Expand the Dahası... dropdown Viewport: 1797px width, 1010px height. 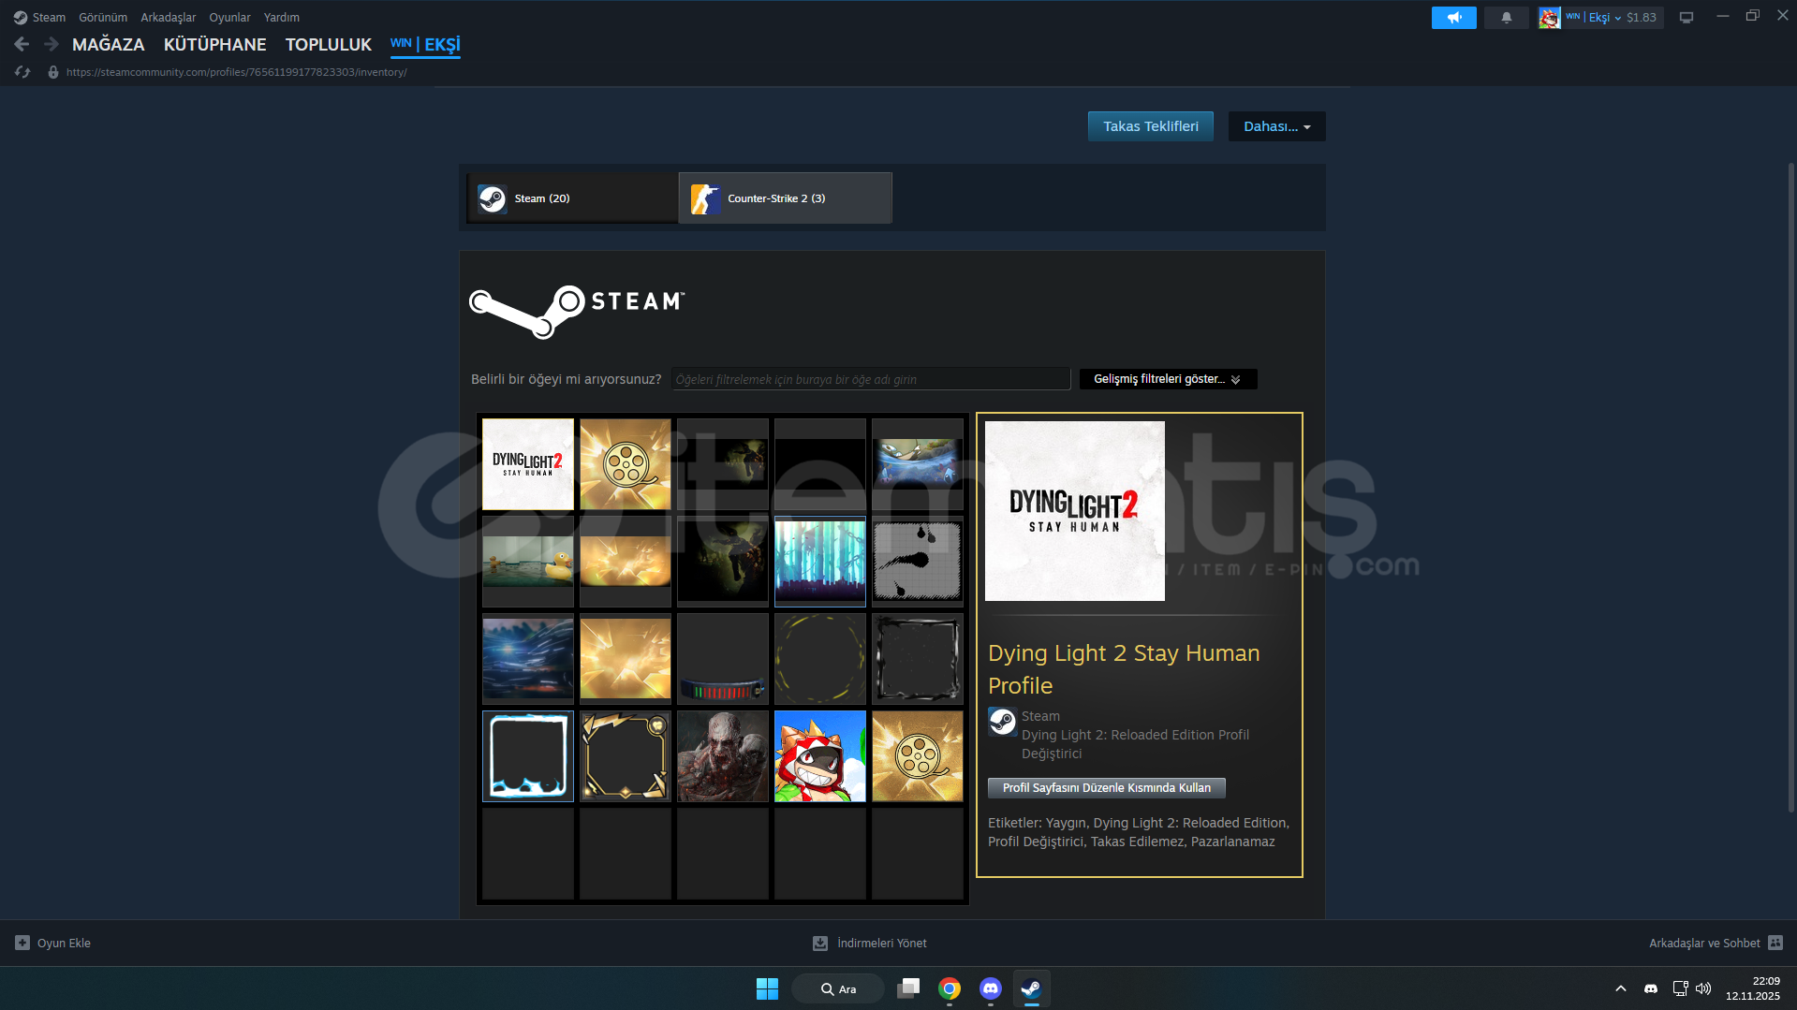1277,126
